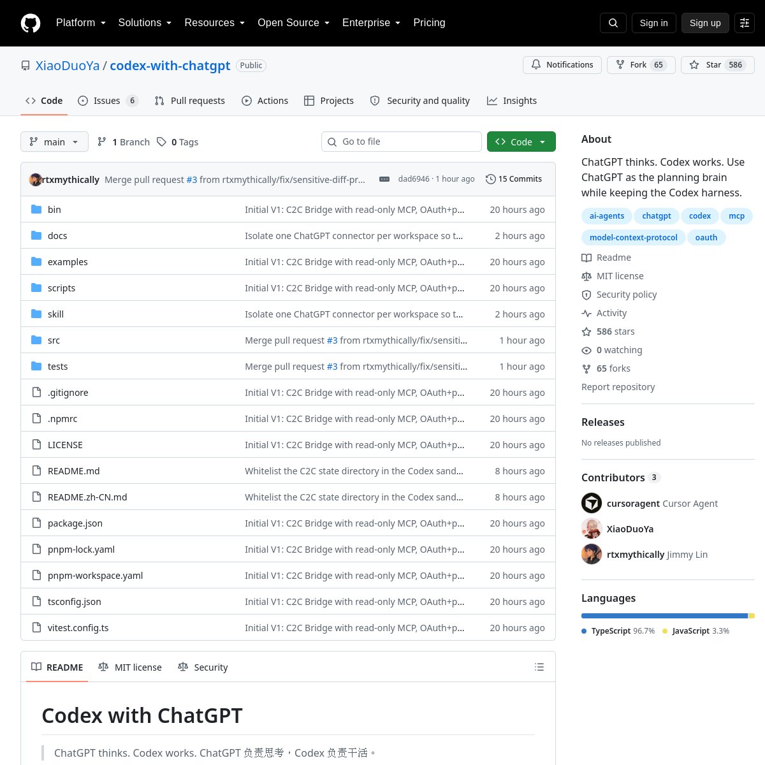Click the src folder icon
Viewport: 765px width, 765px height.
pyautogui.click(x=36, y=340)
